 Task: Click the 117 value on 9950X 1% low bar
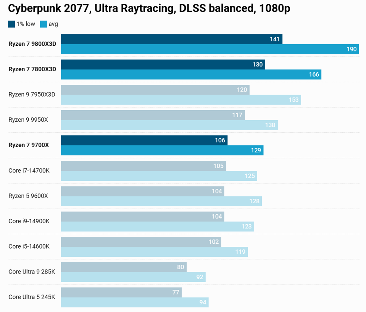click(237, 115)
